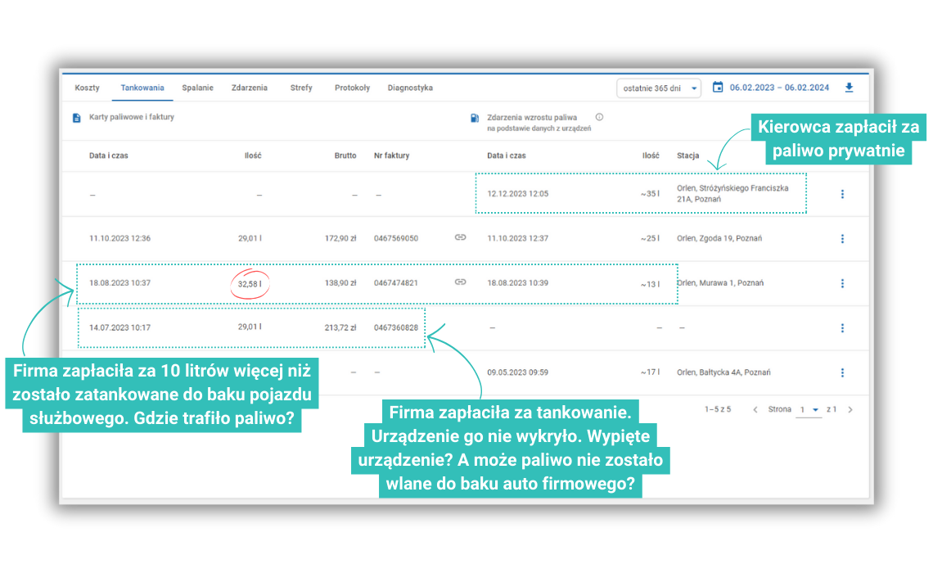Click link icon on invoice 0467474821 row
Viewport: 933px width, 573px height.
pyautogui.click(x=460, y=282)
